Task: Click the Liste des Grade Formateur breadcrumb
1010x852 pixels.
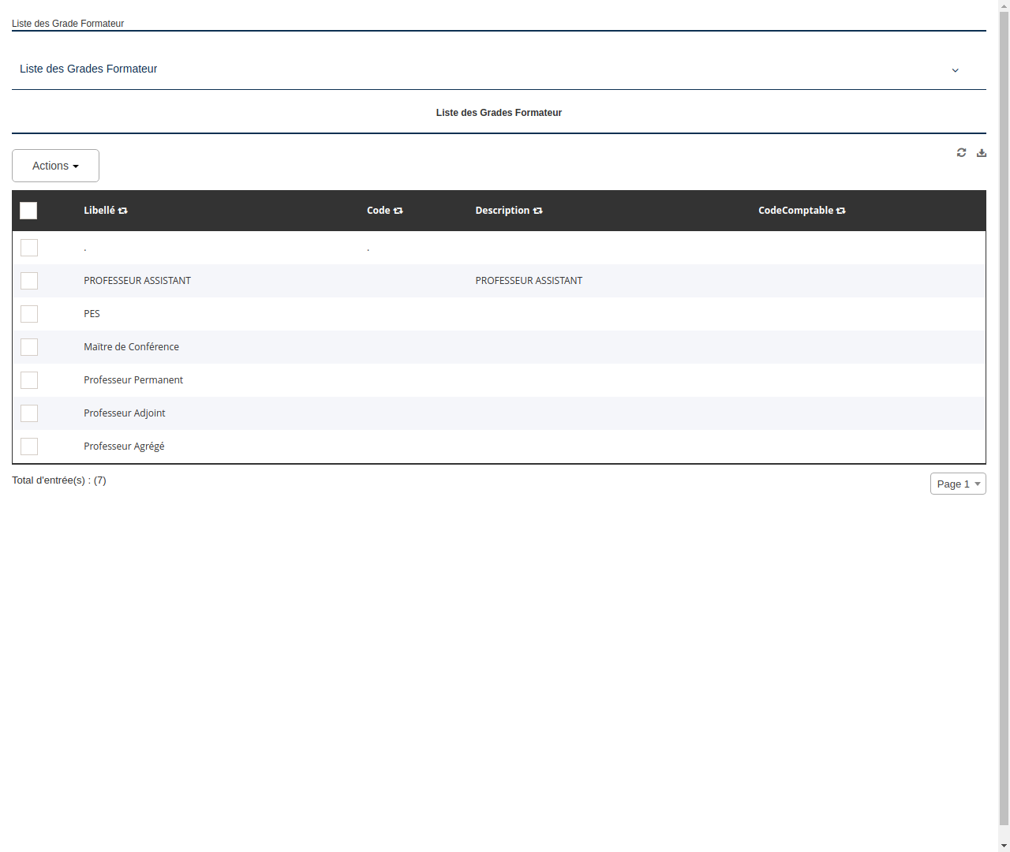Action: point(68,24)
